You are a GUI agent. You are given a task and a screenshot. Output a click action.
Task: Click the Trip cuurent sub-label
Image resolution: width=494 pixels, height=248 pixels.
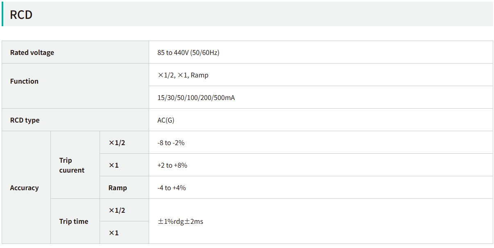tap(72, 165)
